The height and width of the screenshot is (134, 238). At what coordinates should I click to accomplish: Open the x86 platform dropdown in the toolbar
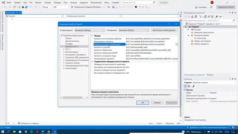pos(61,7)
